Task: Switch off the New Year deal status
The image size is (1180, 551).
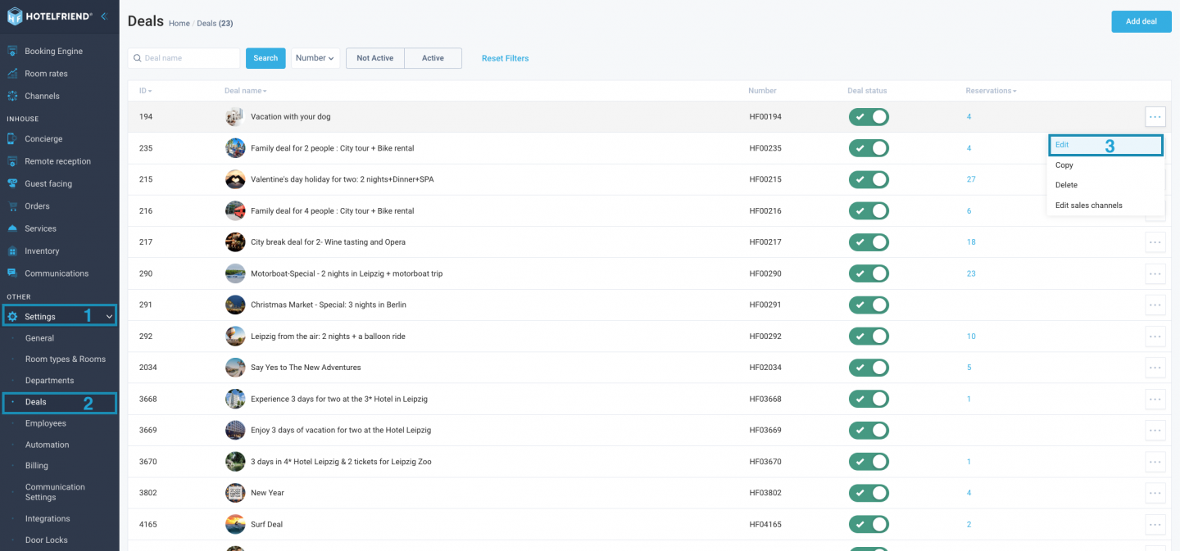Action: (x=869, y=493)
